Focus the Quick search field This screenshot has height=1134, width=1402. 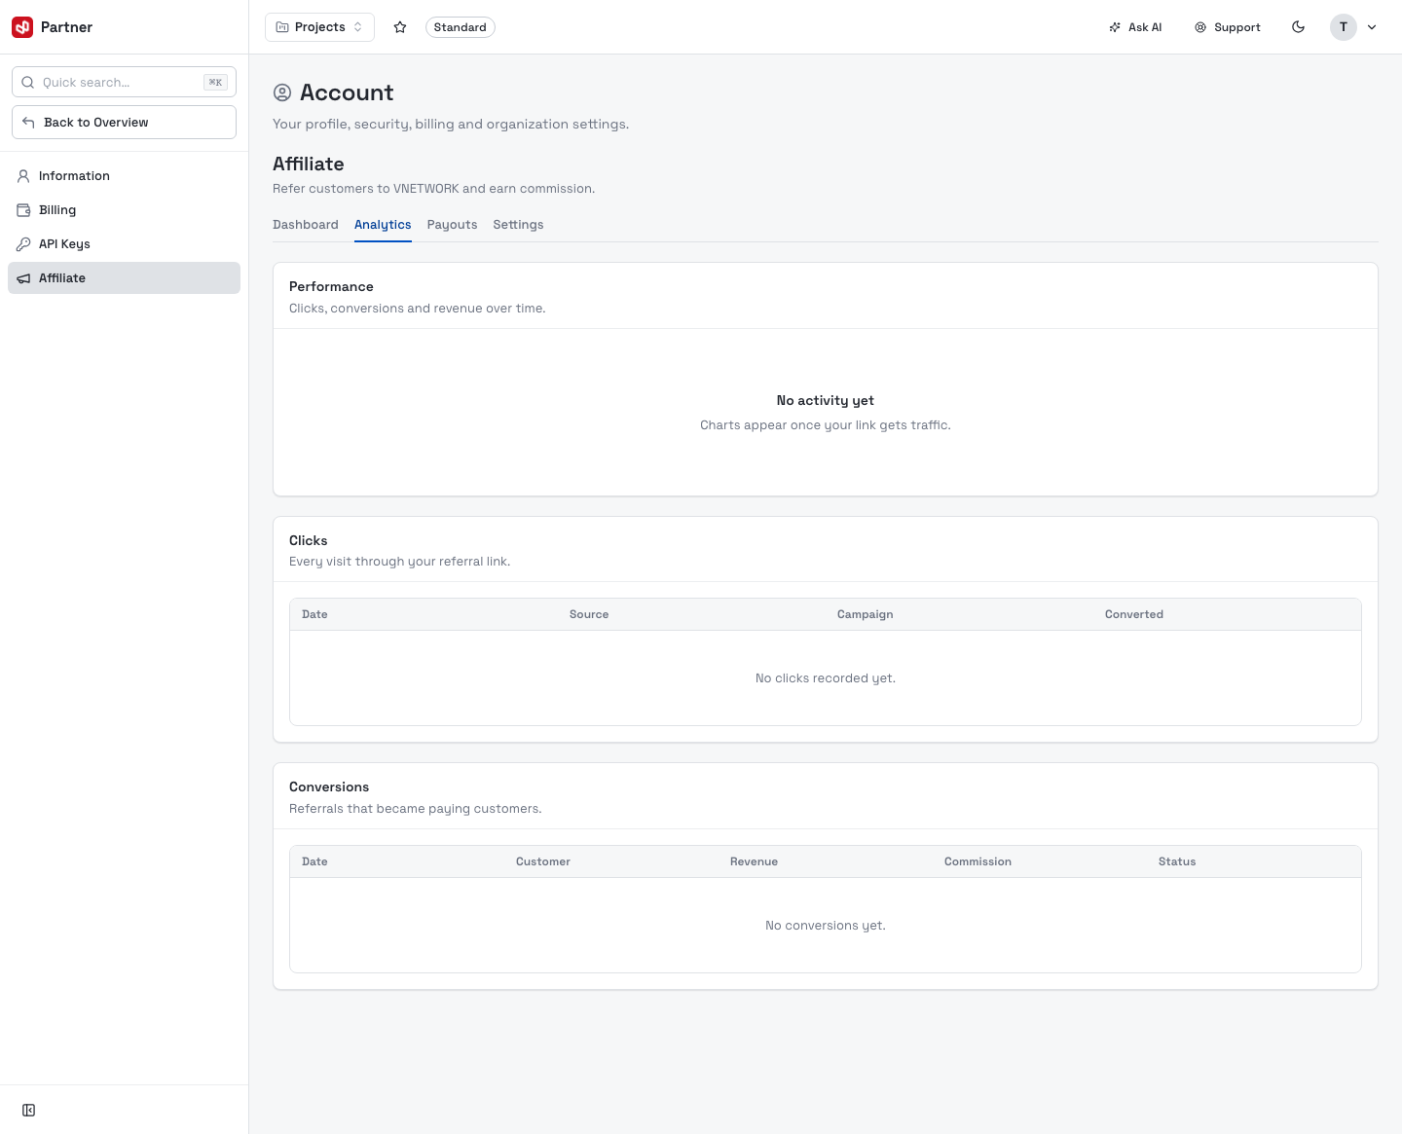[124, 82]
